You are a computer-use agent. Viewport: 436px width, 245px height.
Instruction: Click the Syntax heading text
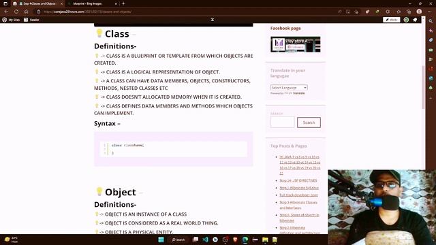coord(107,123)
